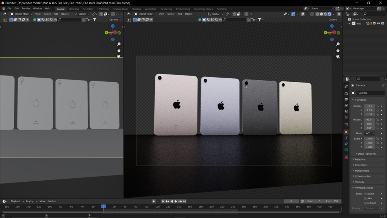Open Options dropdown in right viewport
Viewport: 387px width, 218px height.
tap(334, 20)
